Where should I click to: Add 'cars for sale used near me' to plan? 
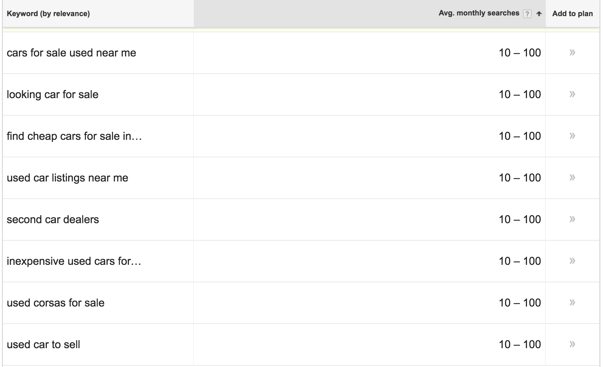572,52
